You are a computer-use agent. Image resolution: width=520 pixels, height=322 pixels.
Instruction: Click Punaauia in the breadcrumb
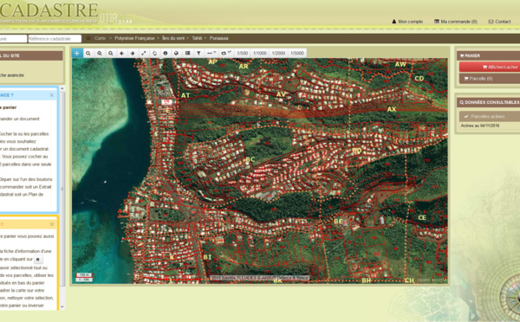(x=219, y=38)
